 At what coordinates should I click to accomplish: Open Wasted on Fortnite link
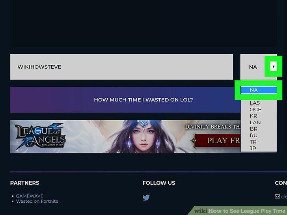point(37,201)
